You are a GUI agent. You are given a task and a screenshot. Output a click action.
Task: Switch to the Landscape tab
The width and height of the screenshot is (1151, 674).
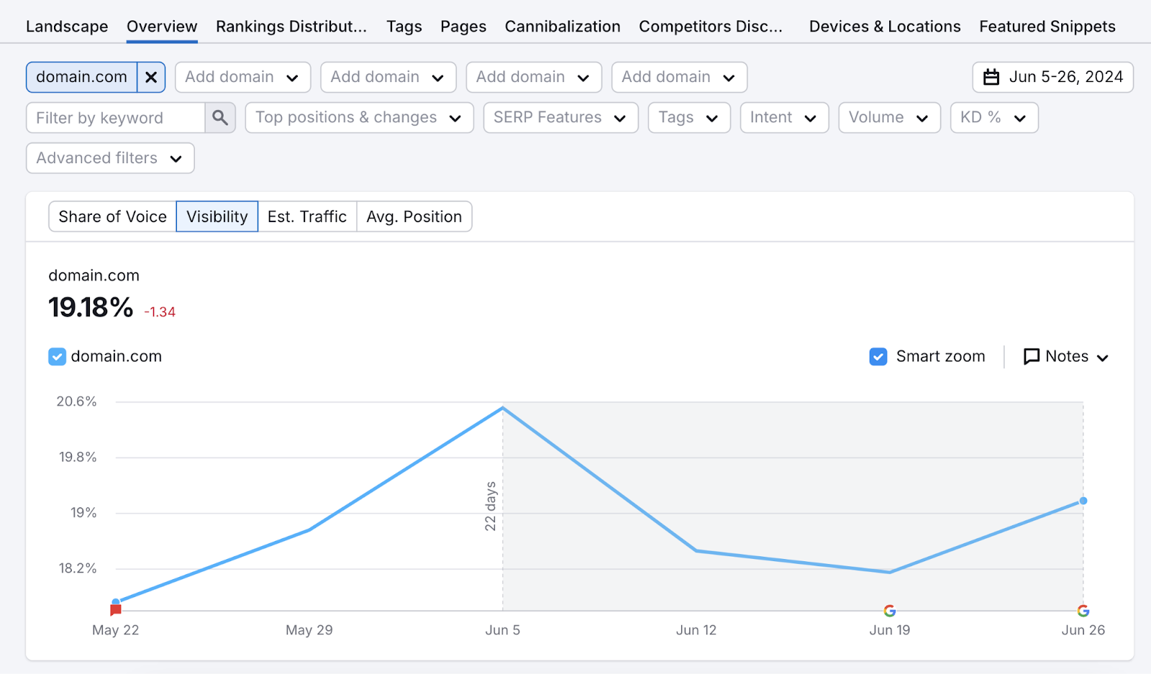[x=67, y=26]
